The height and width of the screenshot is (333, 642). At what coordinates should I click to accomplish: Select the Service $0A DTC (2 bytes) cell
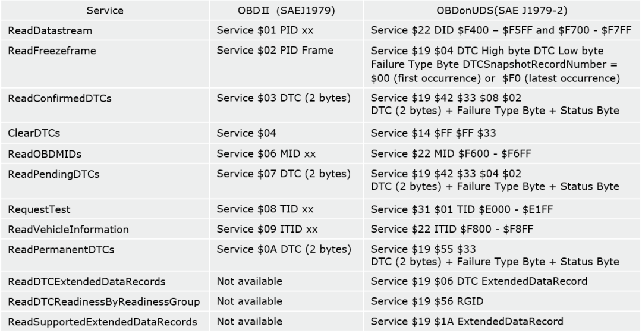click(284, 250)
